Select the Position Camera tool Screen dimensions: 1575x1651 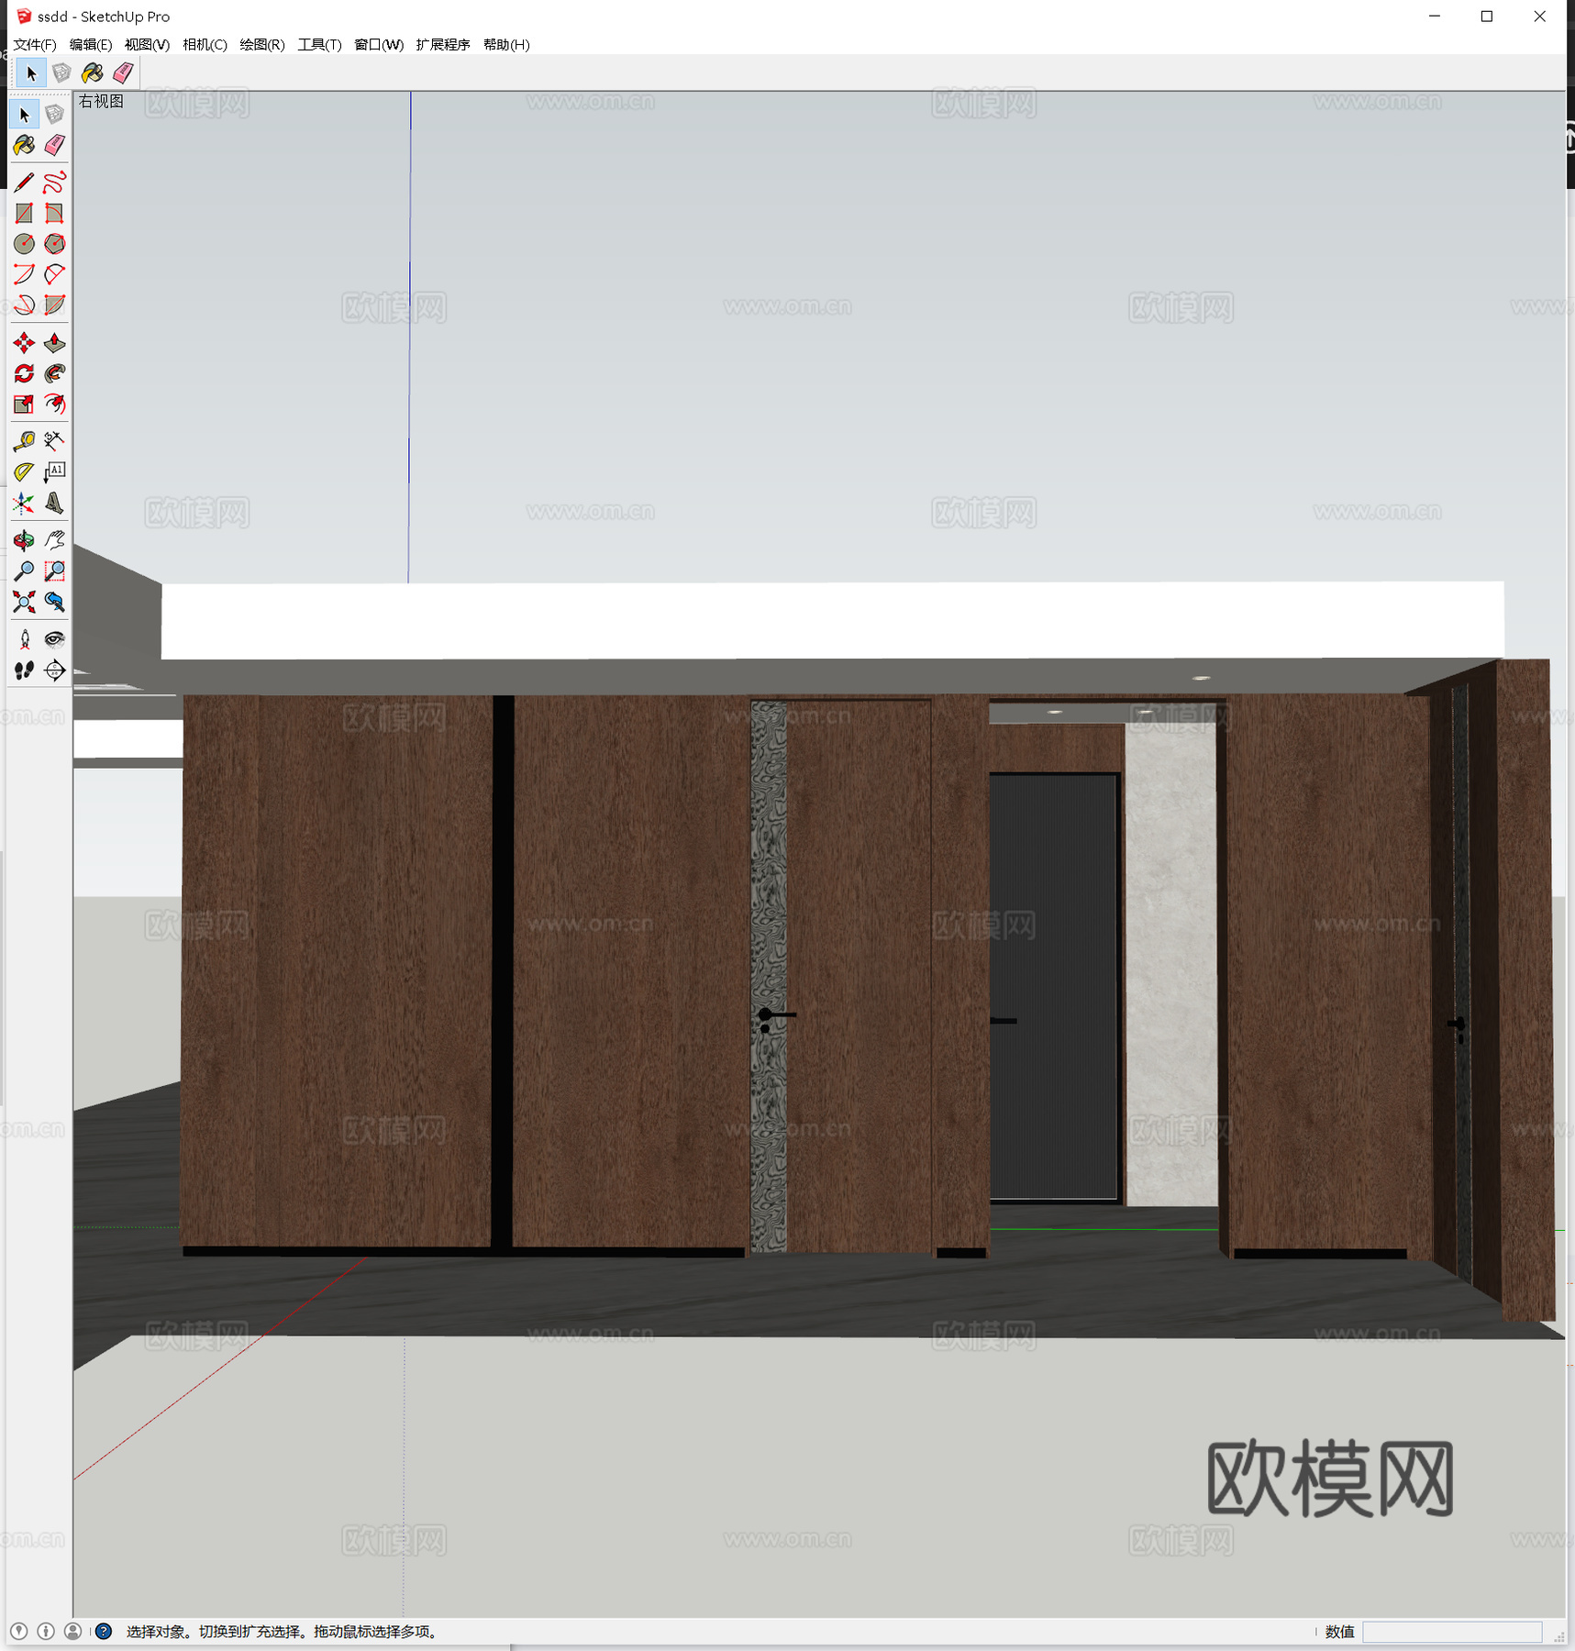click(x=25, y=639)
